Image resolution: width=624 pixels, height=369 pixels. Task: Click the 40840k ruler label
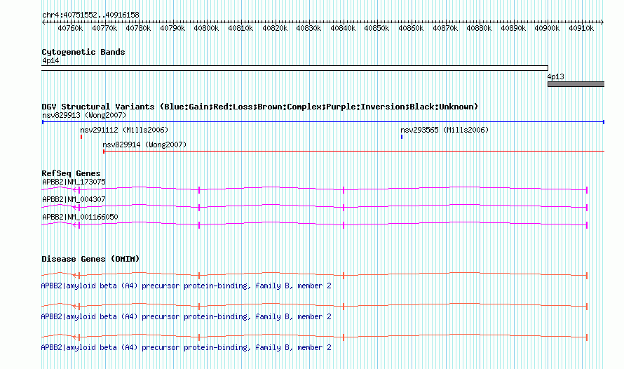(343, 28)
